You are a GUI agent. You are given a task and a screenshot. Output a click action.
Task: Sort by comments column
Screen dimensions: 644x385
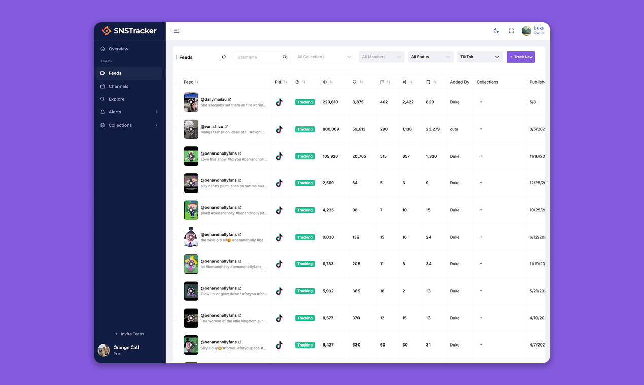389,82
